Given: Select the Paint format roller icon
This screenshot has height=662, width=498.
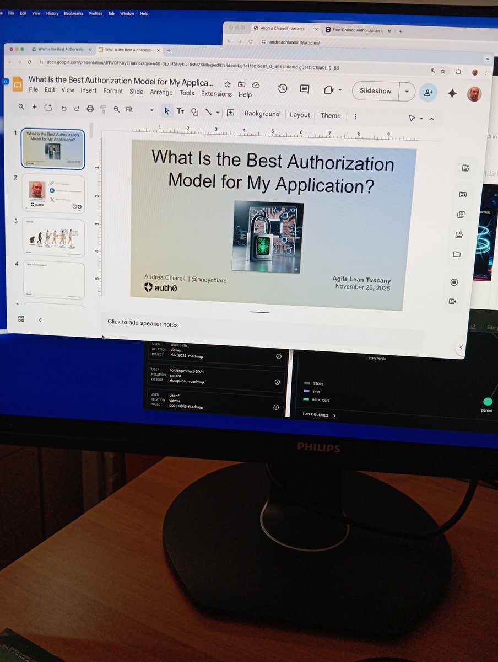Looking at the screenshot, I should 103,109.
